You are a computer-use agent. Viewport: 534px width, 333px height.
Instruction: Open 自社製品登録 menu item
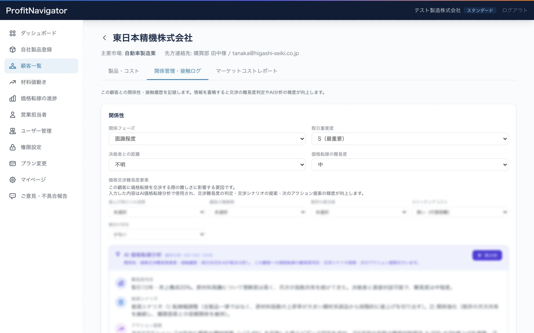(x=41, y=49)
